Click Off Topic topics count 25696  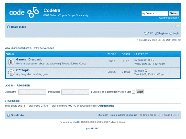112,72
